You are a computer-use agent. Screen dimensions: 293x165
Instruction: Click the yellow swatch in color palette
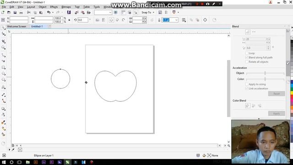click(292, 93)
